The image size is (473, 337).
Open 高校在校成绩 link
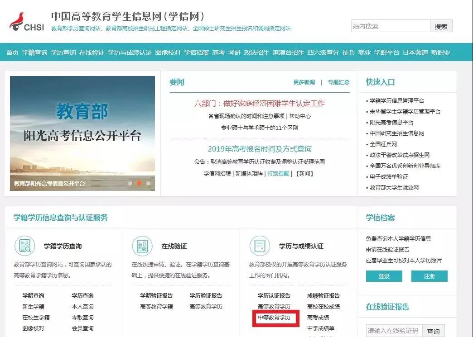point(323,307)
